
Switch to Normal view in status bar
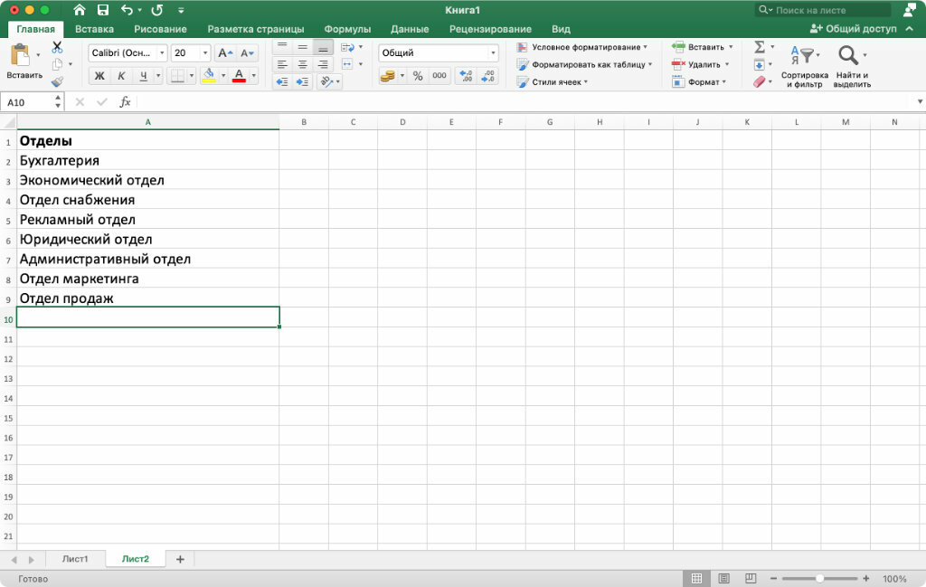tap(697, 579)
